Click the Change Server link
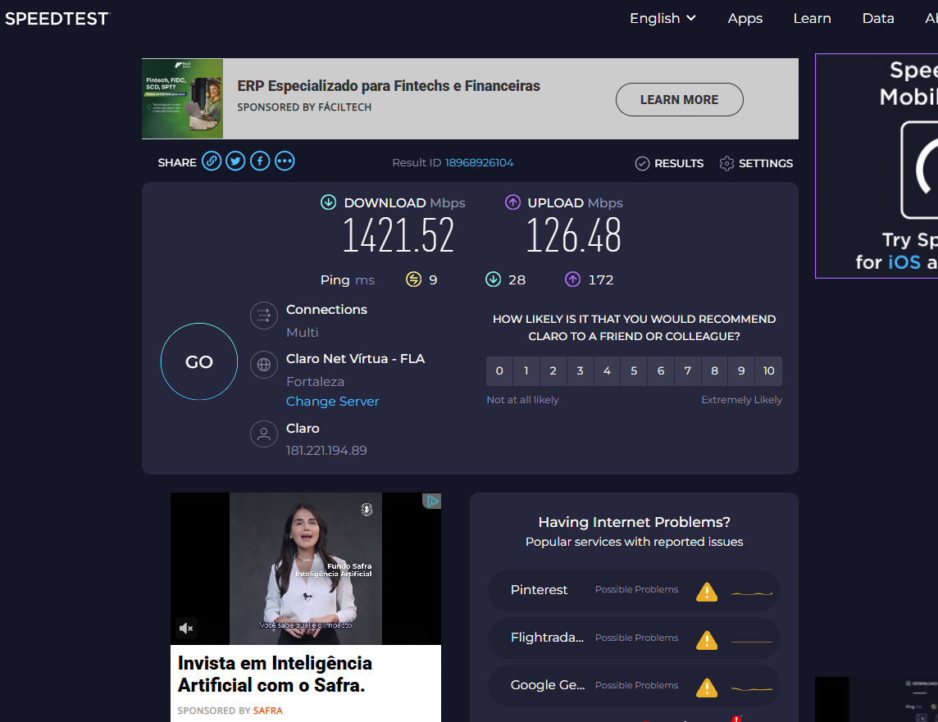The height and width of the screenshot is (722, 938). click(x=332, y=401)
